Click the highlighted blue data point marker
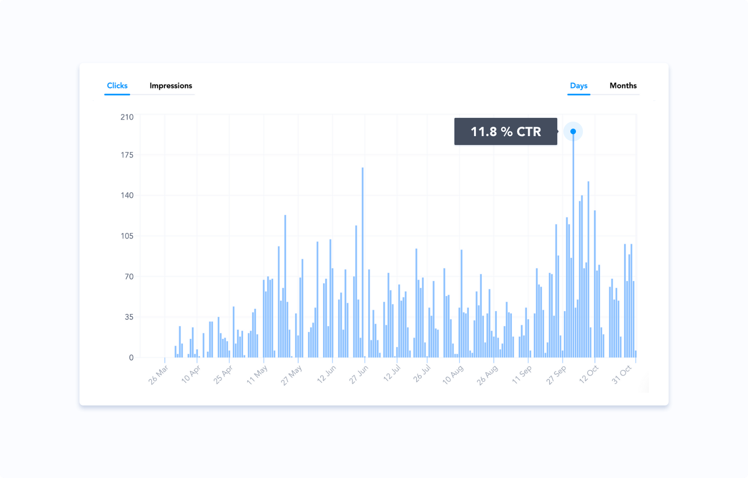The height and width of the screenshot is (478, 748). [573, 131]
